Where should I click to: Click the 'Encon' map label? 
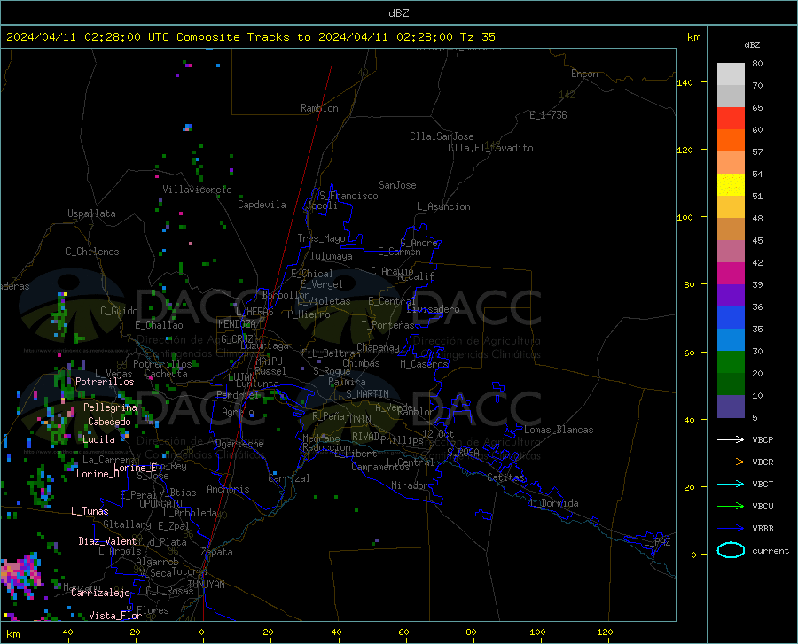pyautogui.click(x=584, y=74)
